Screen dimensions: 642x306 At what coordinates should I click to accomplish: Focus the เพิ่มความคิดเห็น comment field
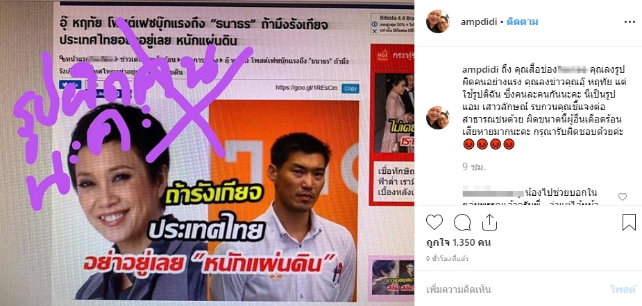515,289
